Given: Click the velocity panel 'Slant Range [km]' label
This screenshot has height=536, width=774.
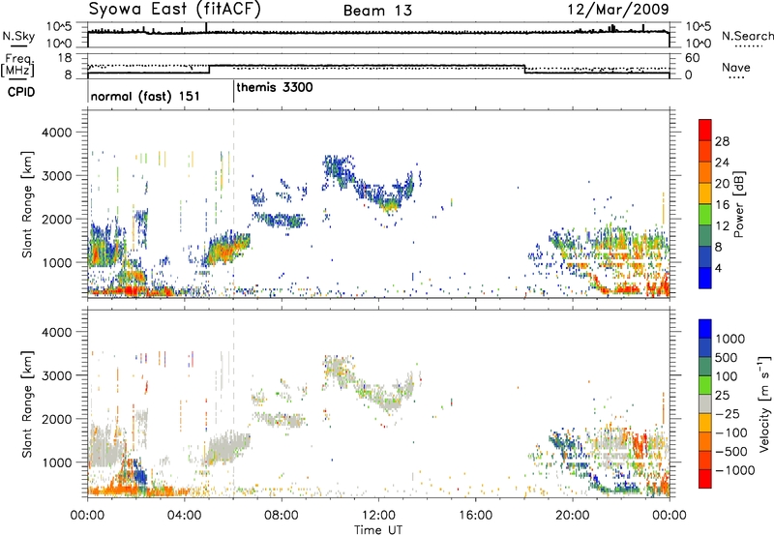Looking at the screenshot, I should [x=27, y=403].
